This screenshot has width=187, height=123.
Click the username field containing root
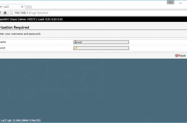103,42
